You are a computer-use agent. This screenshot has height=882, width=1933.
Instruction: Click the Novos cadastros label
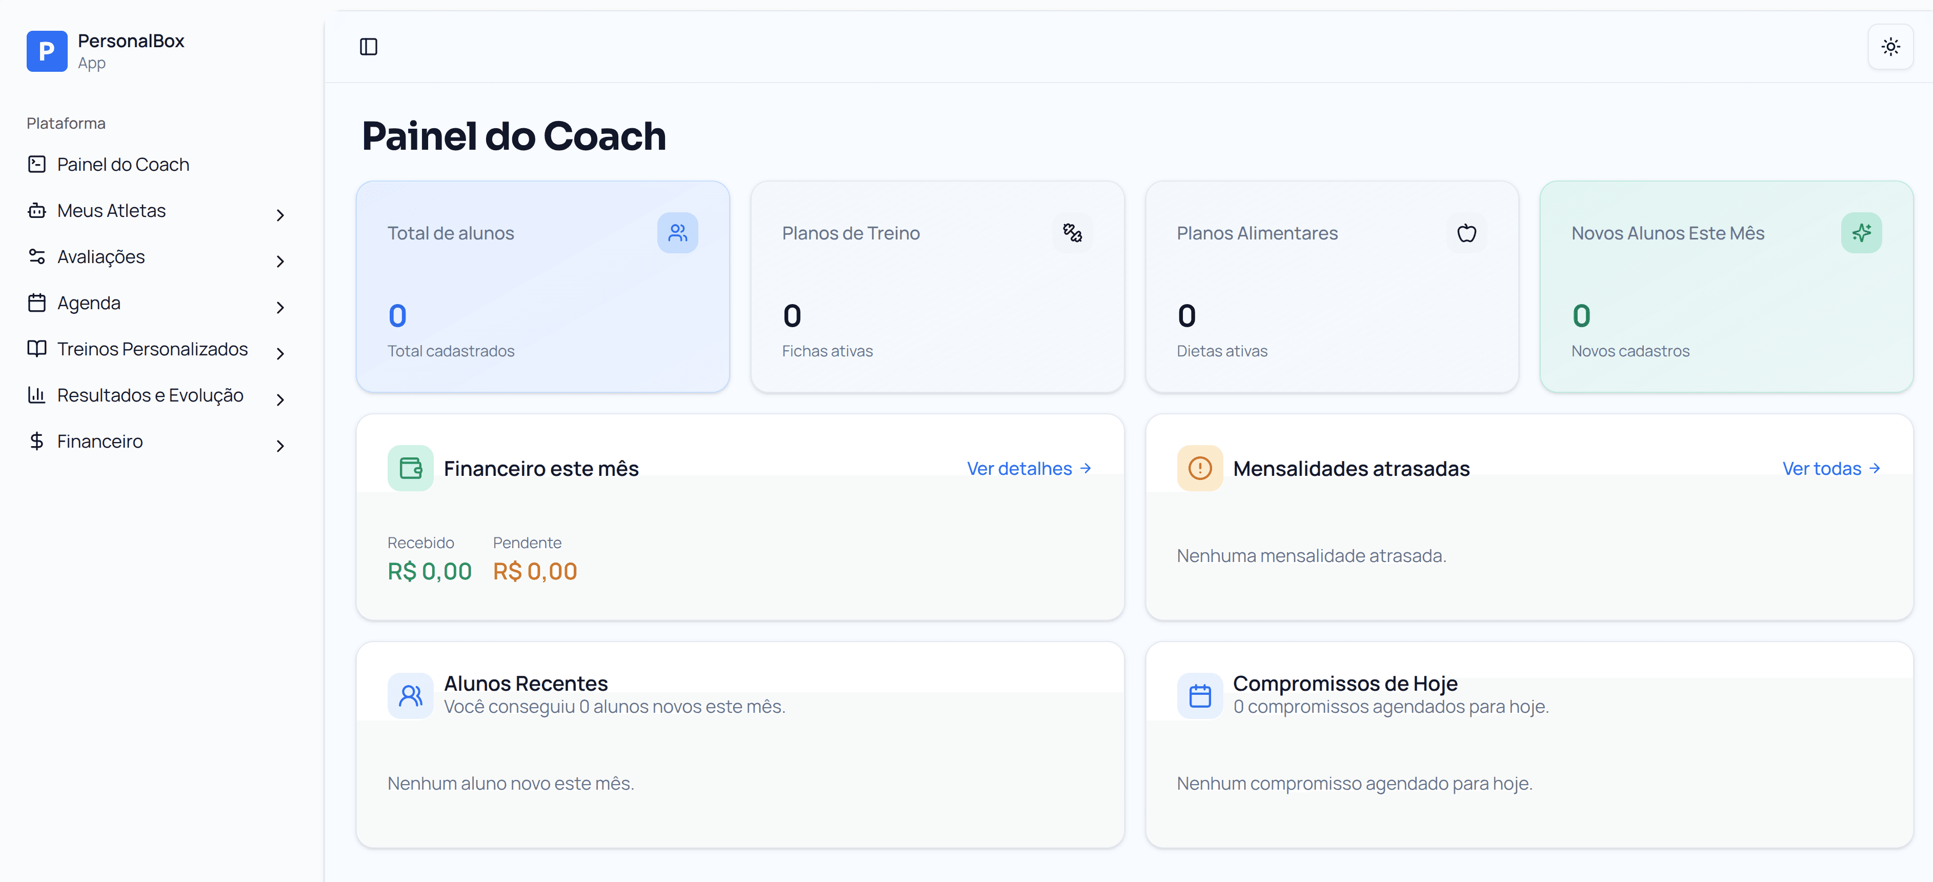[1630, 351]
